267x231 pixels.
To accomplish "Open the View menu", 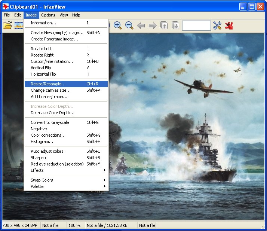I will (x=64, y=15).
